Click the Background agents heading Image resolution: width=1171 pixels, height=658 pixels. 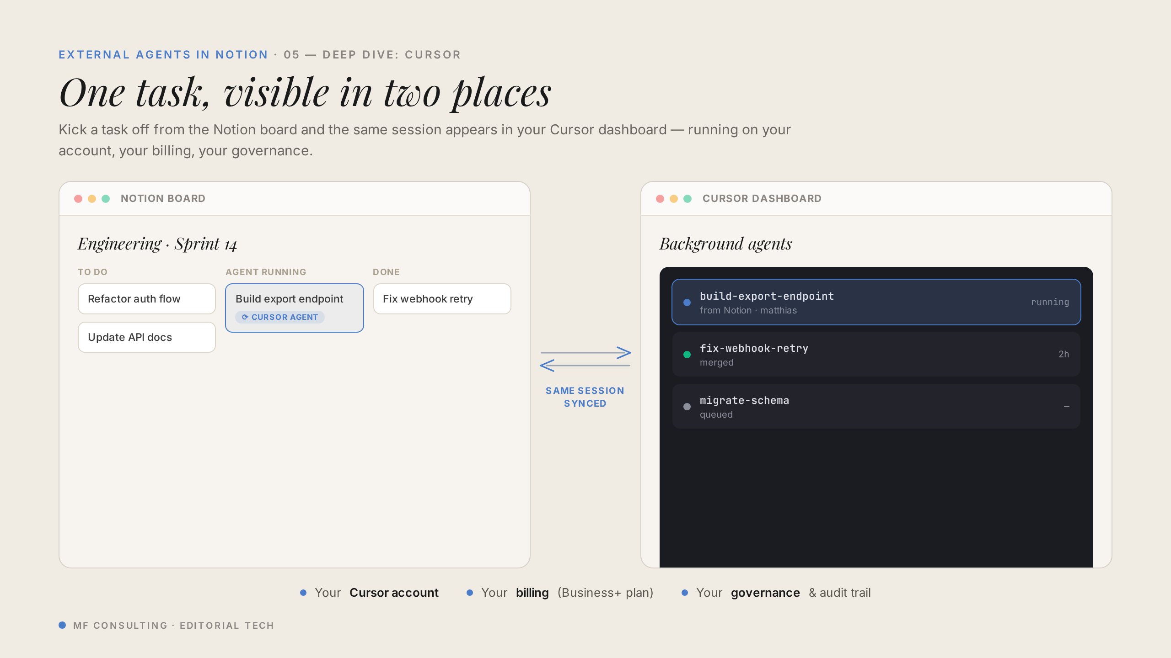726,244
